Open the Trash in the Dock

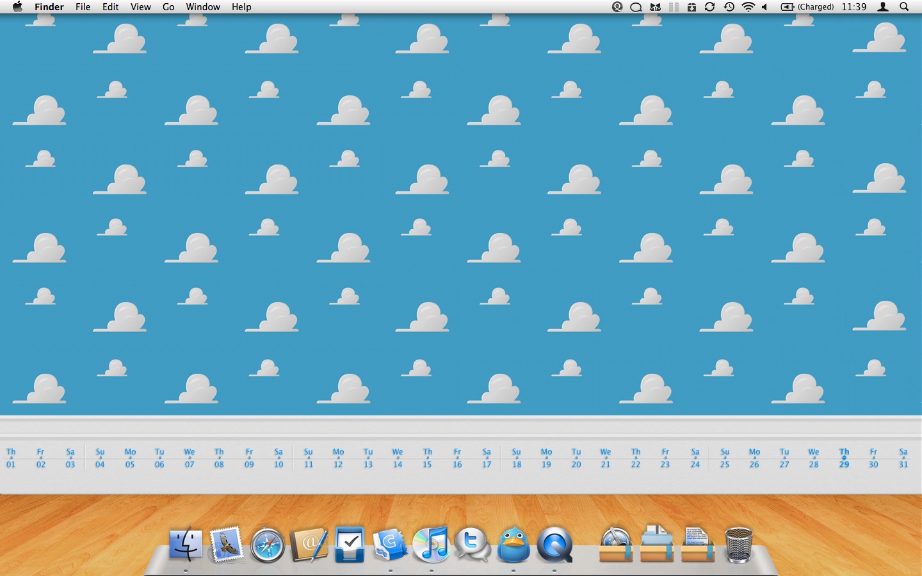738,545
